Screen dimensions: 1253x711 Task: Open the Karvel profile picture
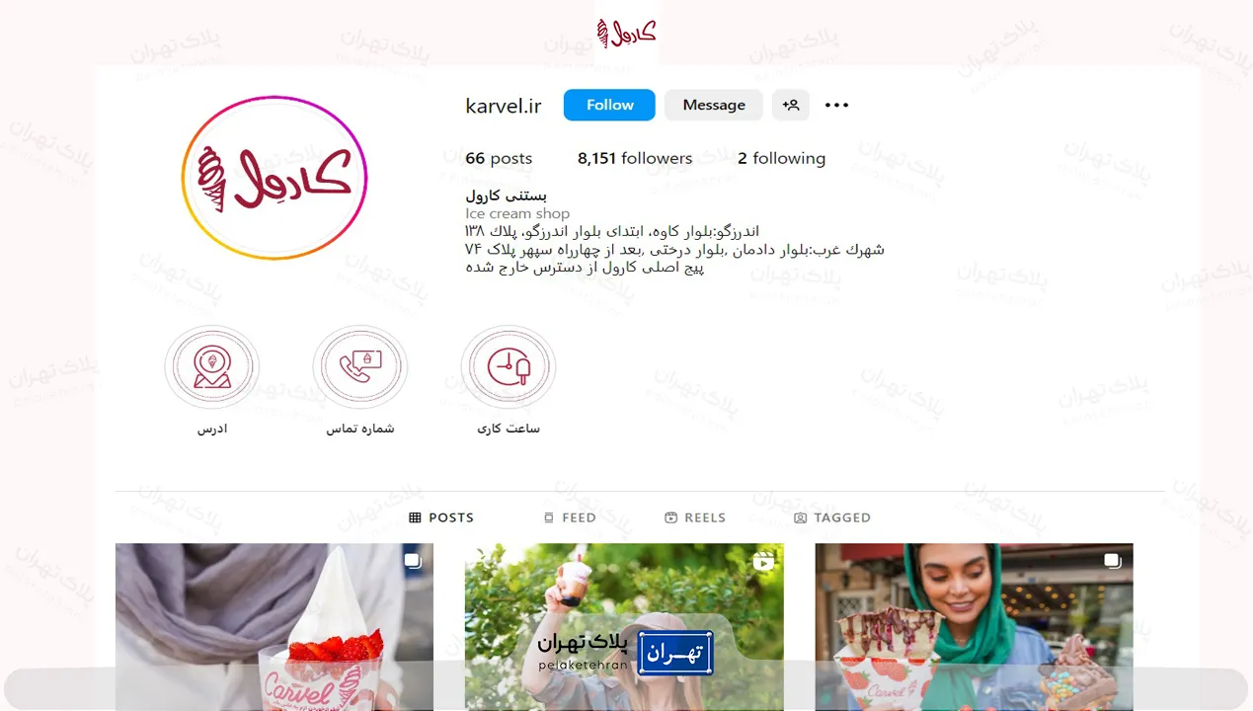tap(274, 178)
